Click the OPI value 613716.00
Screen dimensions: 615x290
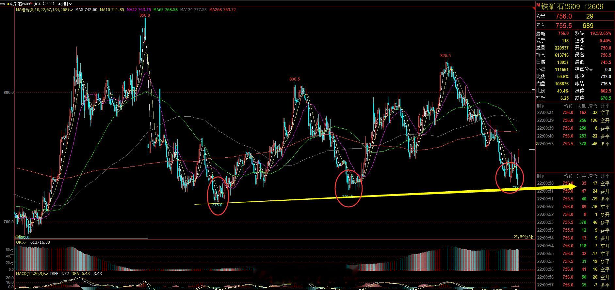40,242
